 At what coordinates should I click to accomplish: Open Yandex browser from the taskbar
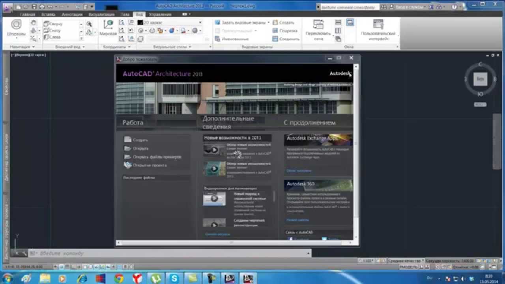point(137,278)
